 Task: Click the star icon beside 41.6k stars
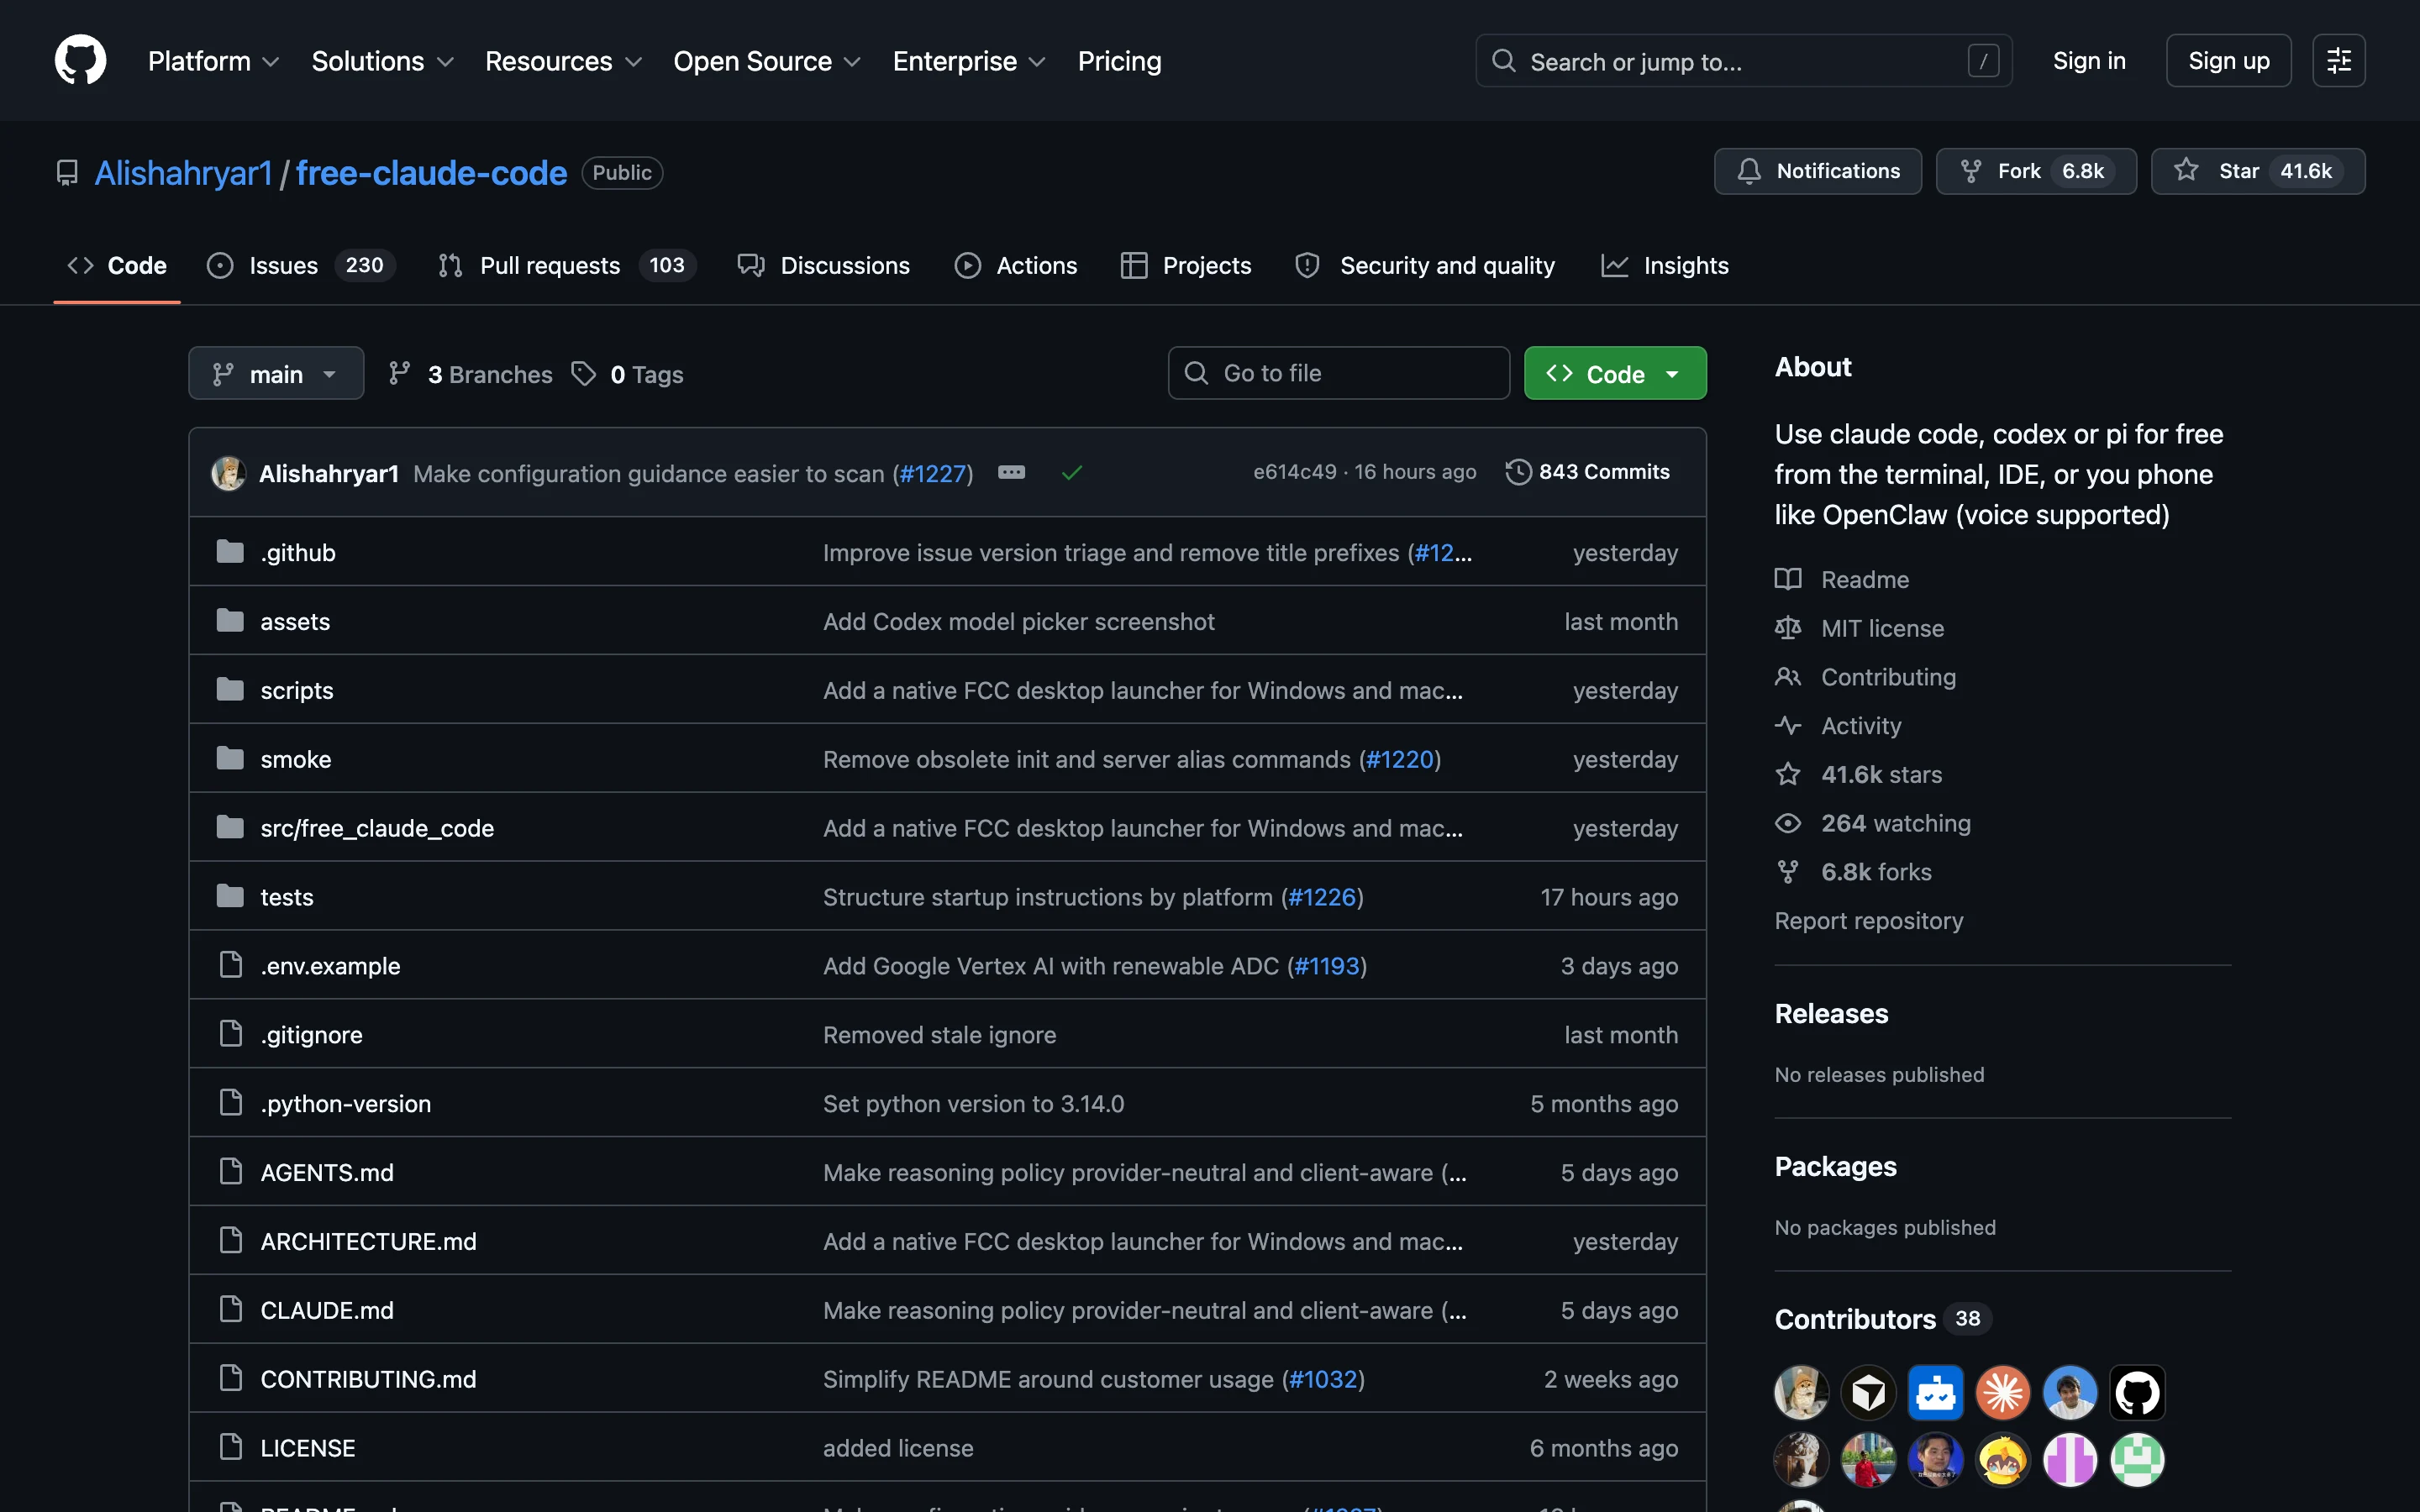(x=1788, y=774)
